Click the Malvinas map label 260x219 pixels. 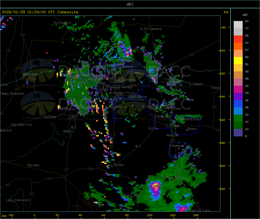point(116,107)
